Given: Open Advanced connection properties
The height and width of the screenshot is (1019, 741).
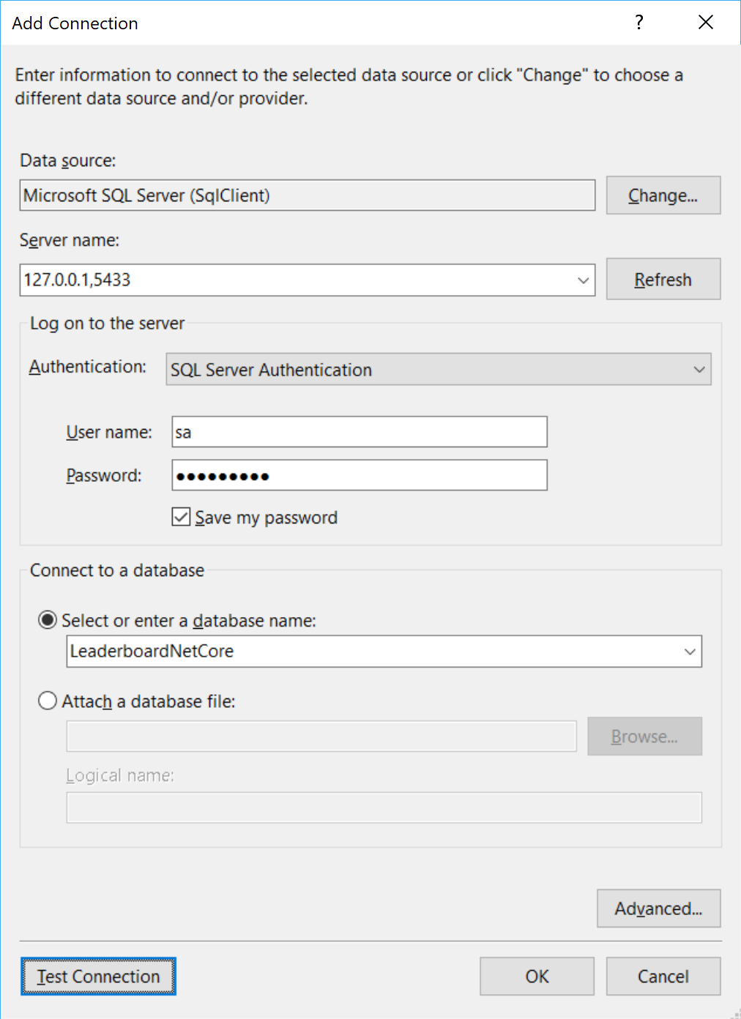Looking at the screenshot, I should click(x=658, y=908).
